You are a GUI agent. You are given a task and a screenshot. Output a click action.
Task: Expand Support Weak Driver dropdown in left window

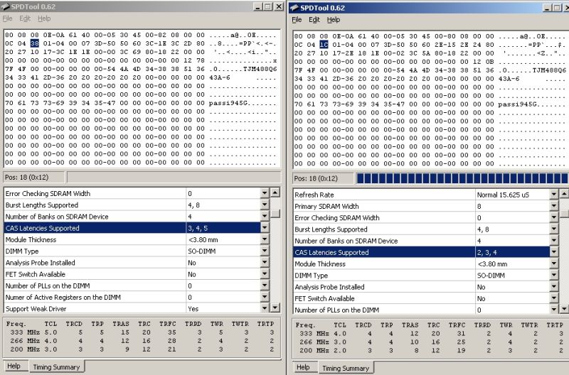265,308
